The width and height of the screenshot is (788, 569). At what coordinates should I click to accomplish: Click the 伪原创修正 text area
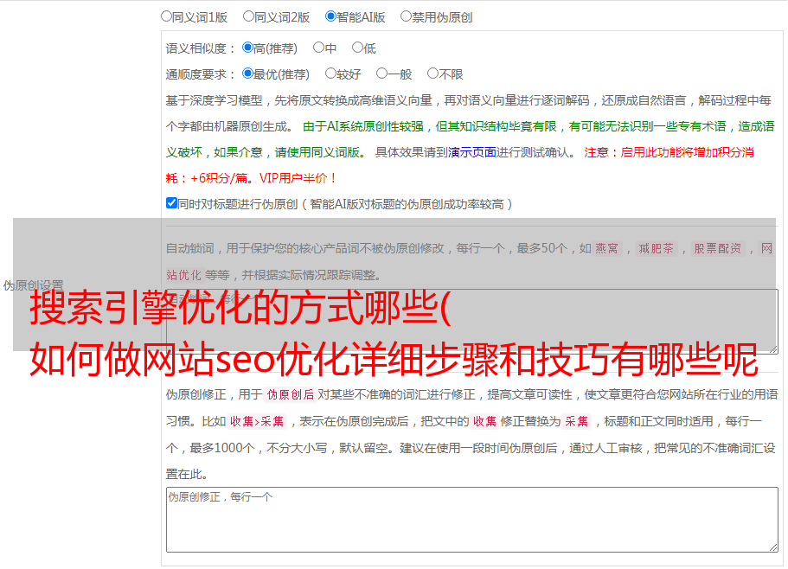click(472, 520)
